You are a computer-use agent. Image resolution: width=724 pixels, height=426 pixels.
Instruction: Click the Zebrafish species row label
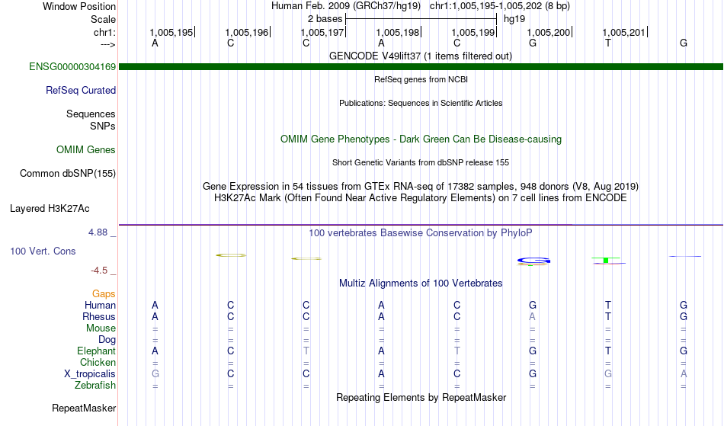95,386
